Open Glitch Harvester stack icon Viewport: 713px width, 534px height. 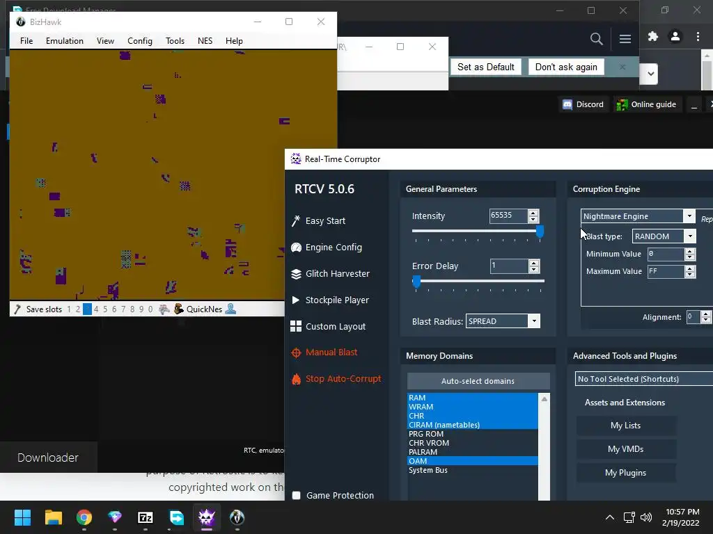coord(296,274)
